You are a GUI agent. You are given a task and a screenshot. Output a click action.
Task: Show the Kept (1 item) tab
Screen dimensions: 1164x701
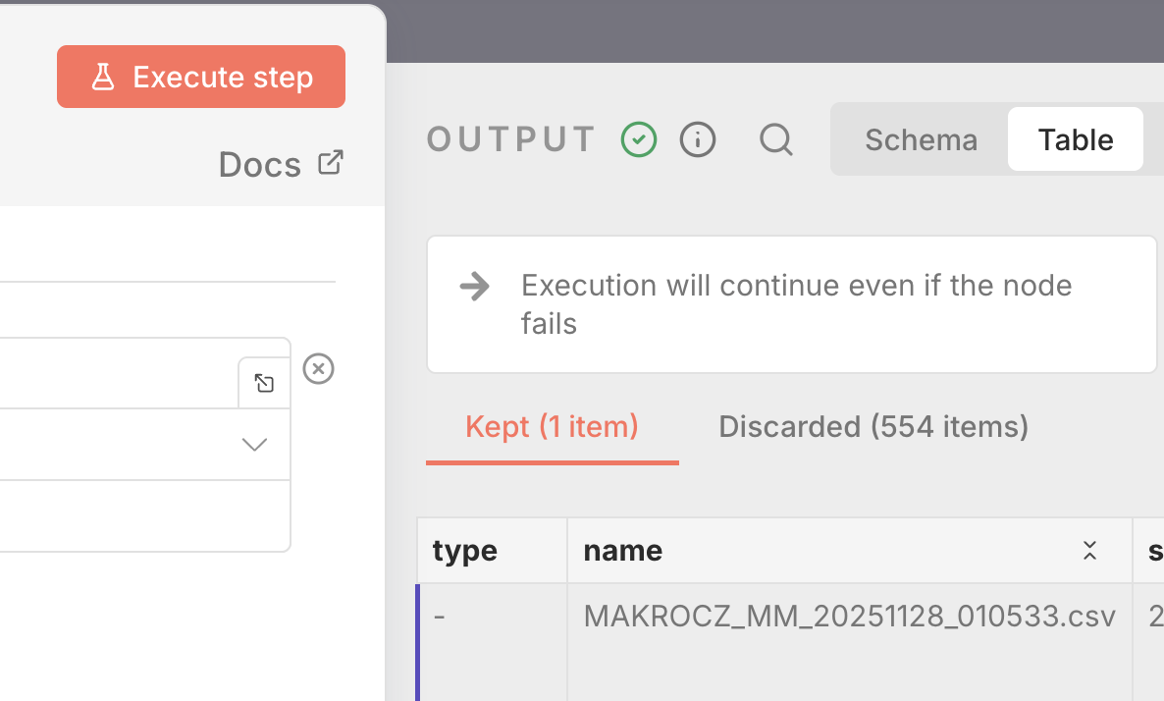coord(552,427)
